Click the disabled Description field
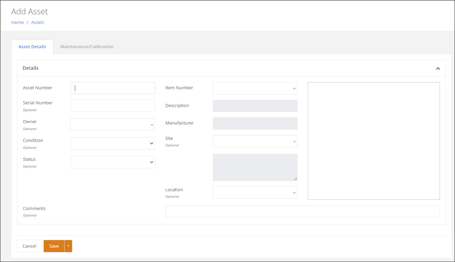 point(255,106)
